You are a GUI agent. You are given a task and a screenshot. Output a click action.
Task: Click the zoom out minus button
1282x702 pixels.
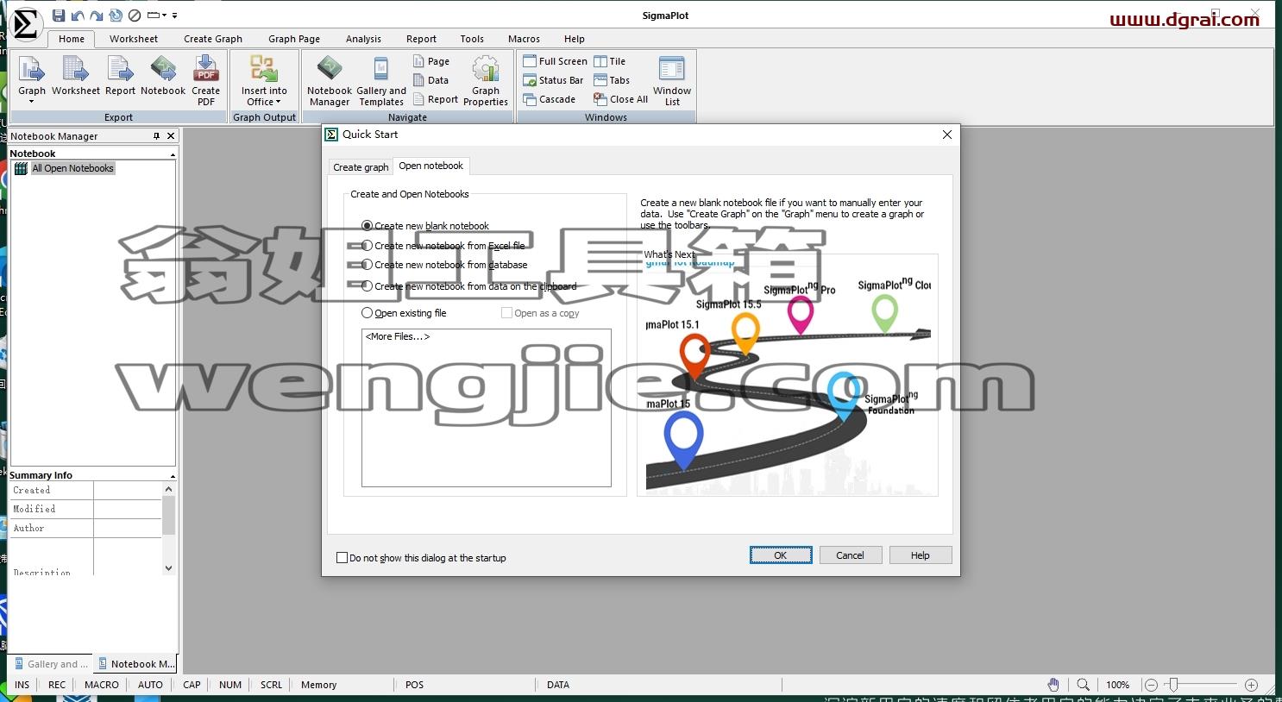point(1151,685)
